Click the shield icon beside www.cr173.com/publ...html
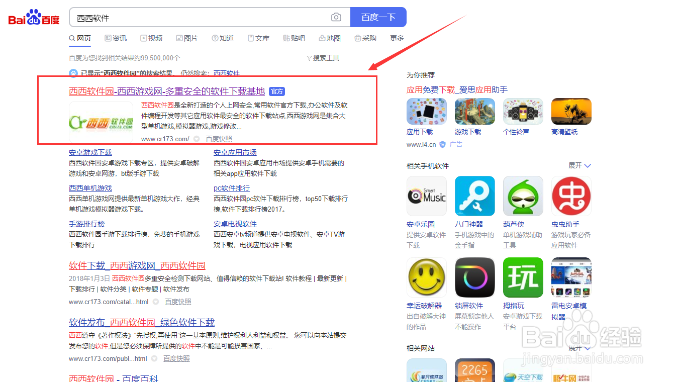680x382 pixels. (x=154, y=358)
